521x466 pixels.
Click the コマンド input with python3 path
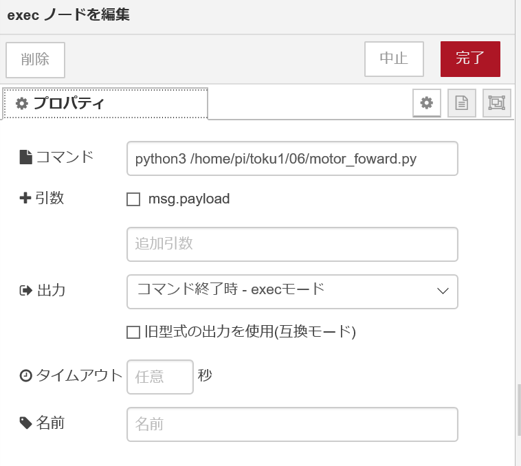(292, 159)
